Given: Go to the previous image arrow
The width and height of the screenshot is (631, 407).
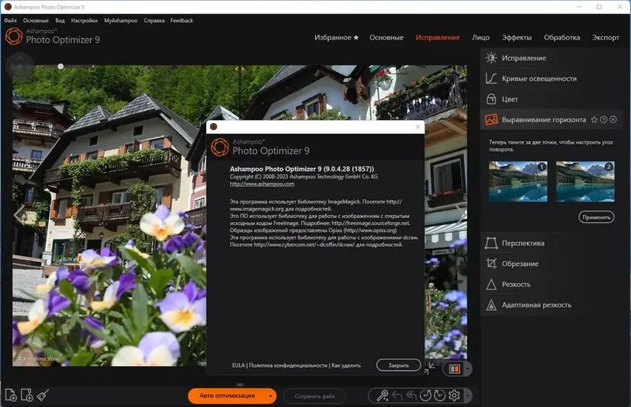Looking at the screenshot, I should [x=18, y=215].
